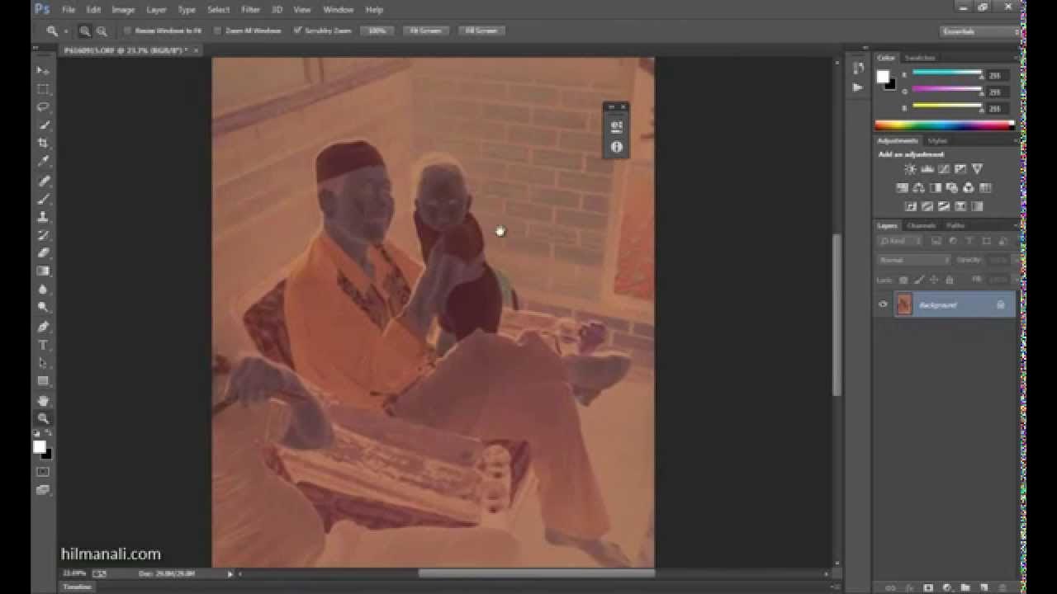Select the Crop tool
This screenshot has height=594, width=1057.
[43, 144]
